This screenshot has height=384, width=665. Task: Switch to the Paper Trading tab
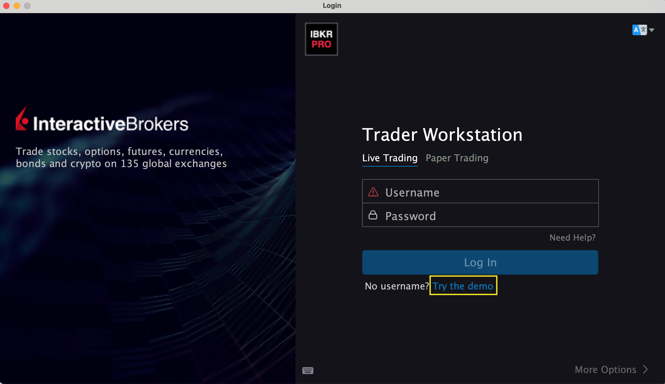click(x=457, y=158)
